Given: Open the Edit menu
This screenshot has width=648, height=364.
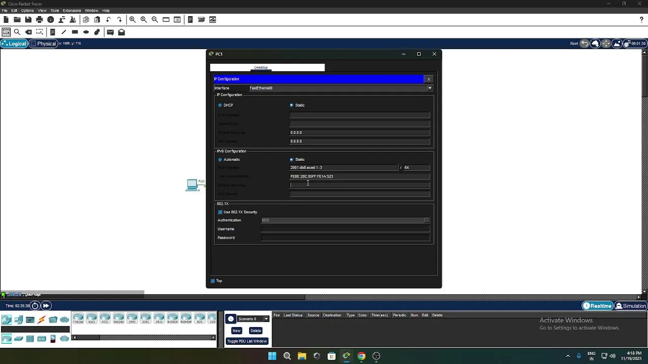Looking at the screenshot, I should pos(14,10).
